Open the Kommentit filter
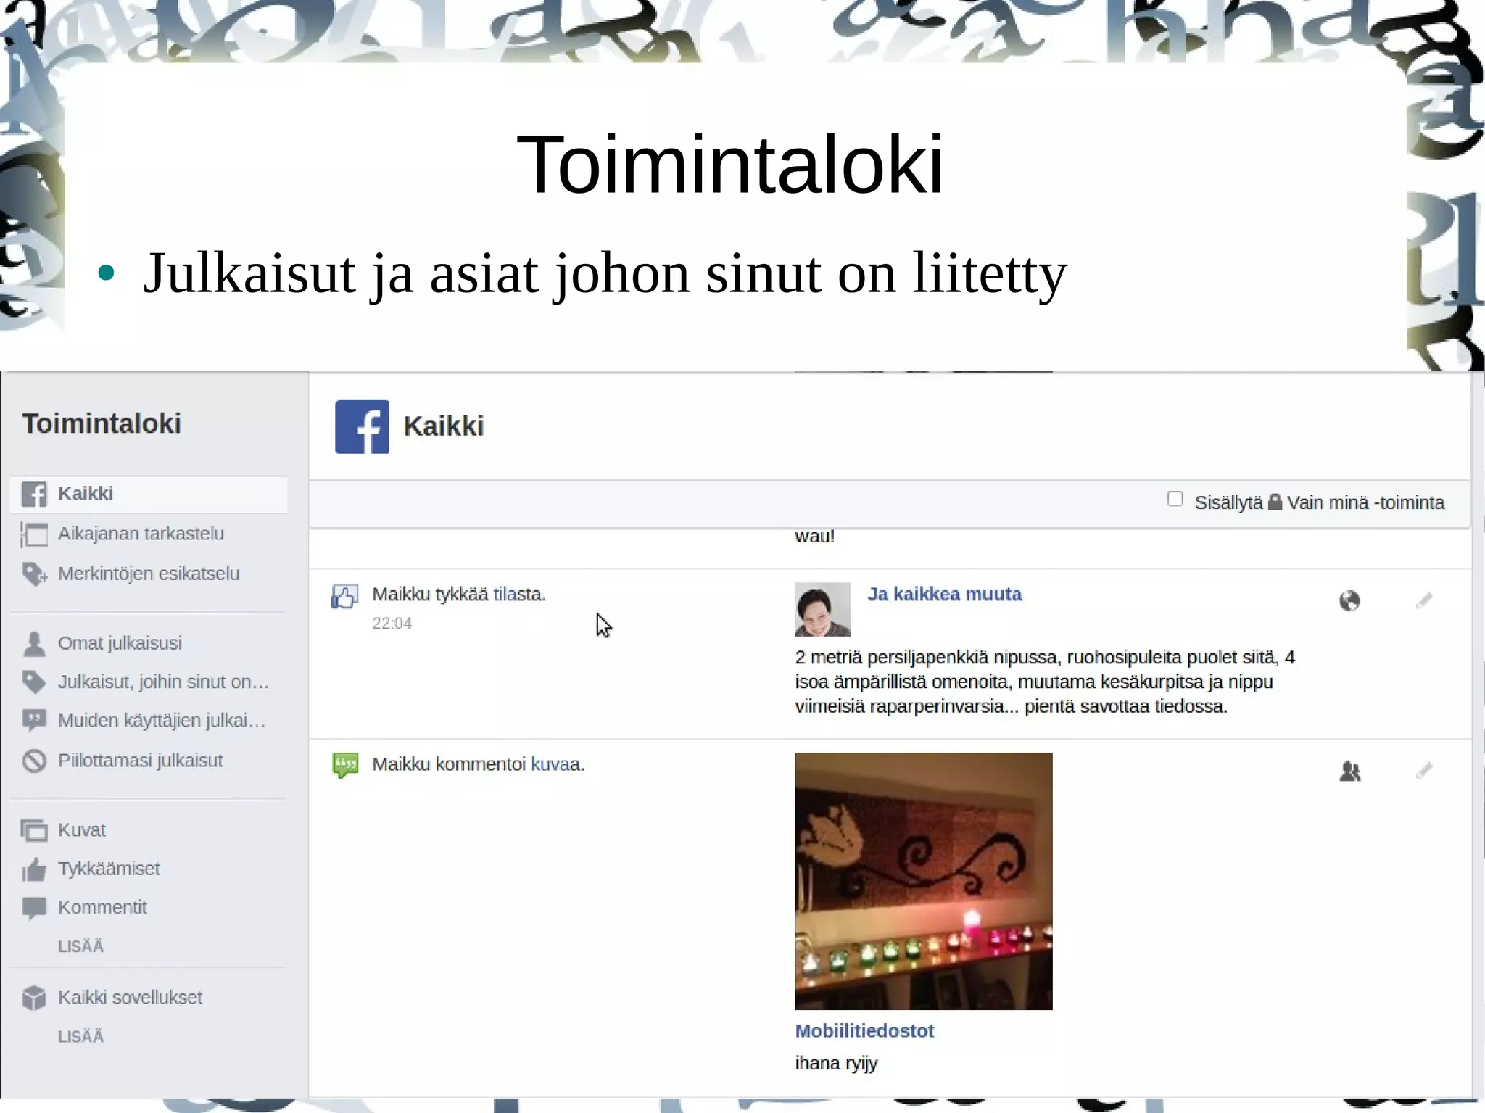This screenshot has height=1113, width=1485. coord(102,908)
